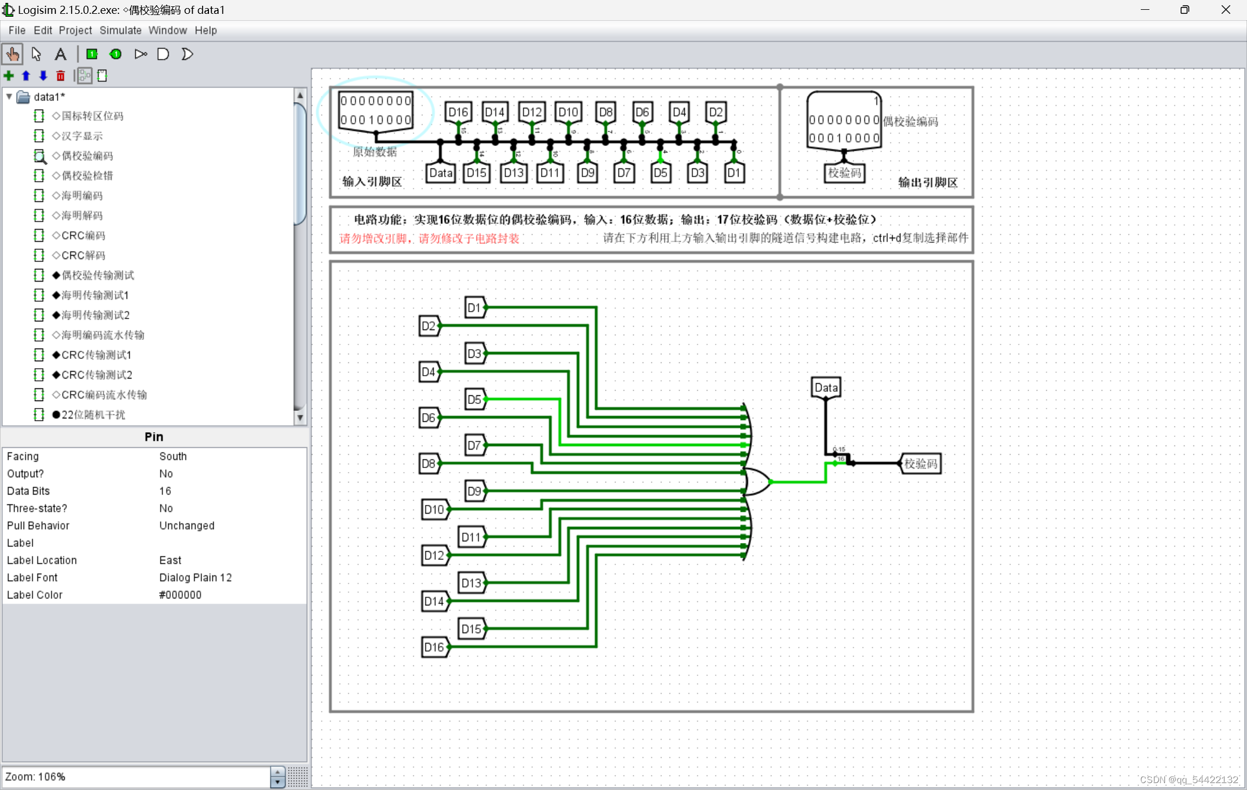The image size is (1247, 790).
Task: Collapse the data1 project tree folder
Action: point(9,96)
